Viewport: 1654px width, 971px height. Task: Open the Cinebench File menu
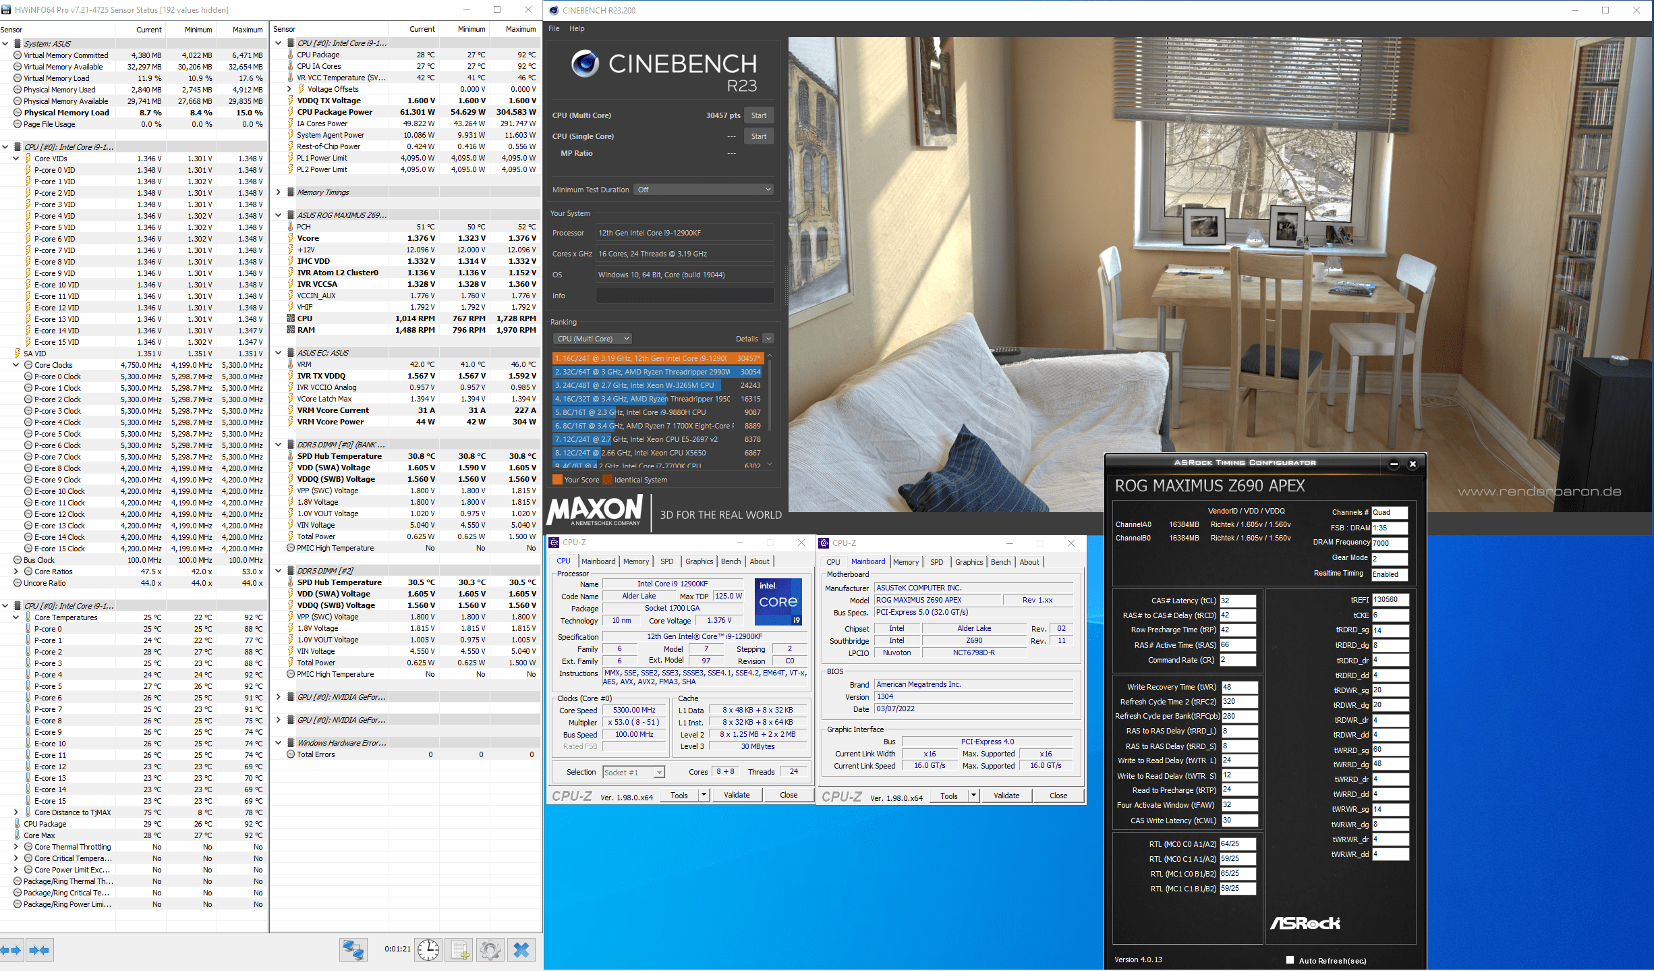pos(554,28)
